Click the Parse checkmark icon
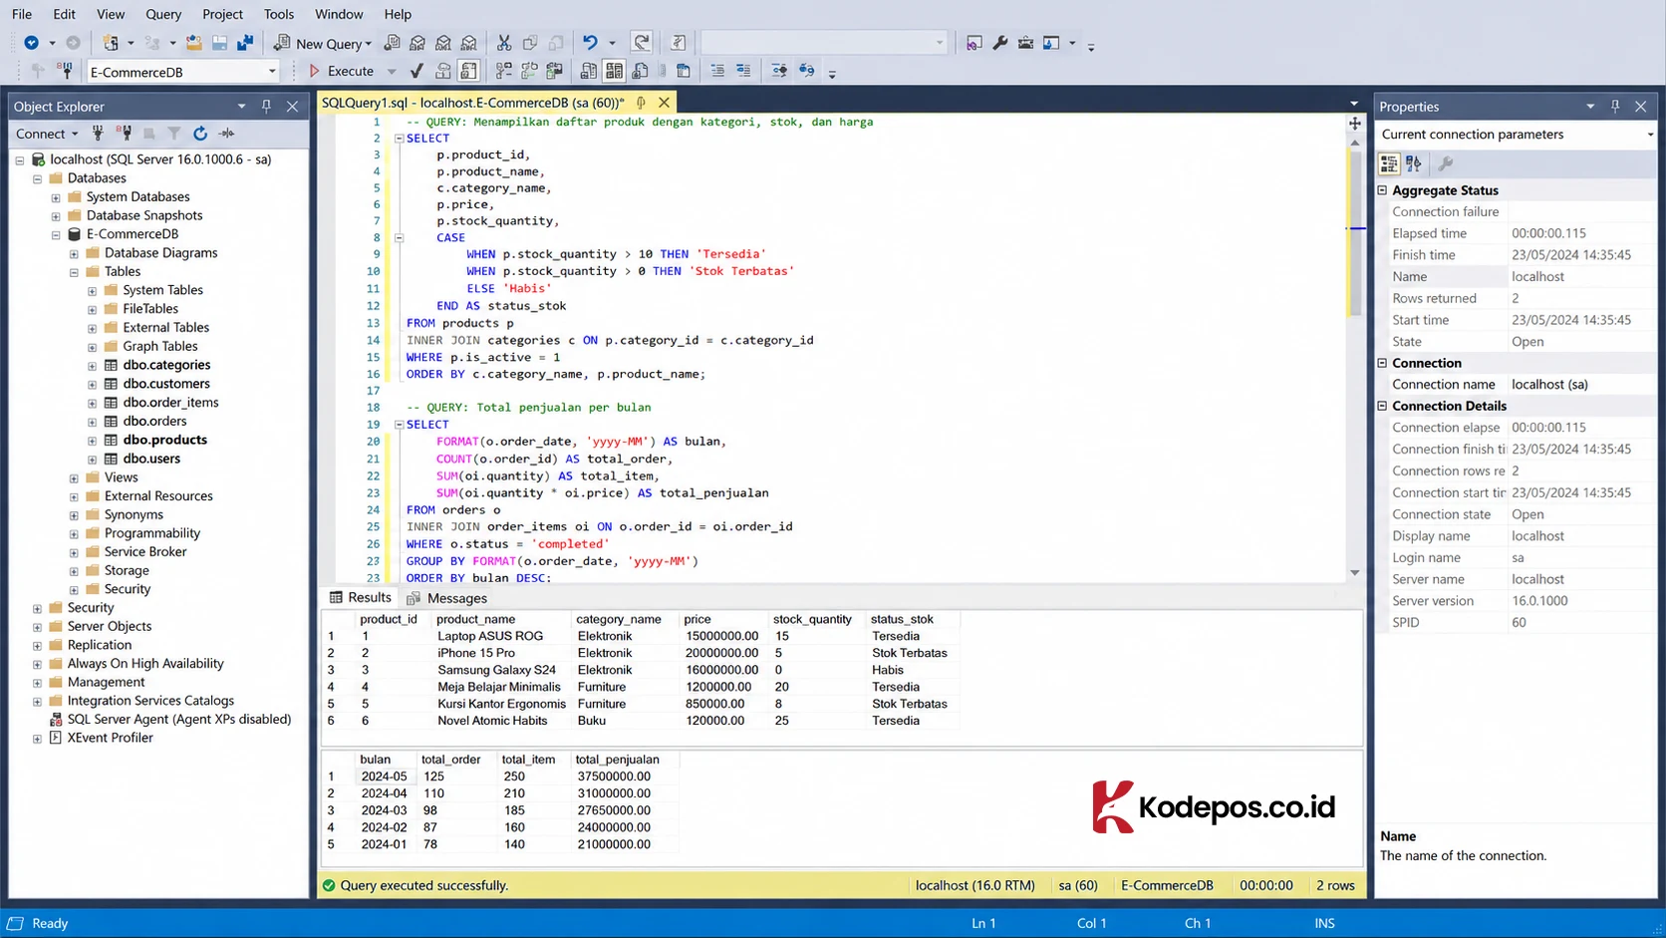 pos(416,71)
